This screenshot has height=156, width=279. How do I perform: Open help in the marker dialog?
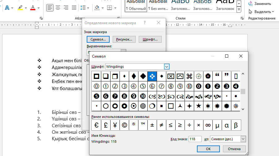coord(145,23)
